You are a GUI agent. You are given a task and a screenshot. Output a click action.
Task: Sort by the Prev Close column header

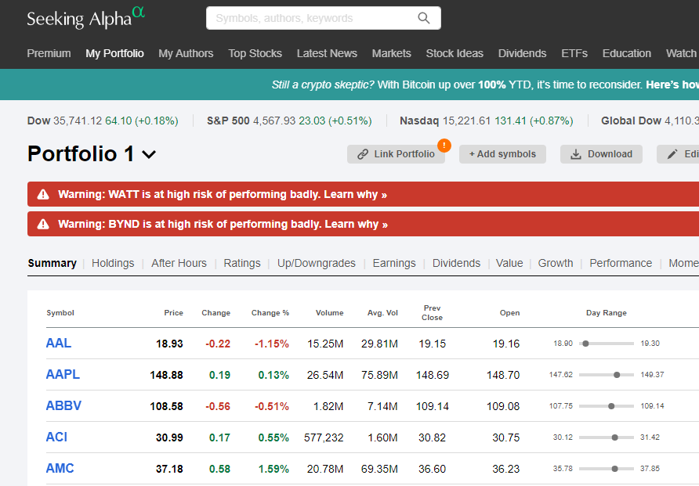pyautogui.click(x=432, y=313)
